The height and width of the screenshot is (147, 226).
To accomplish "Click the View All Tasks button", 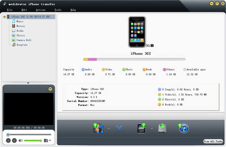I will [x=213, y=141].
